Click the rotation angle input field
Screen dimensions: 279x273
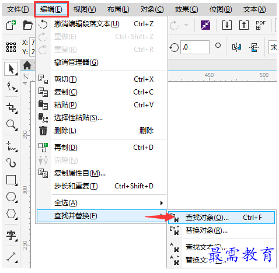click(x=195, y=47)
